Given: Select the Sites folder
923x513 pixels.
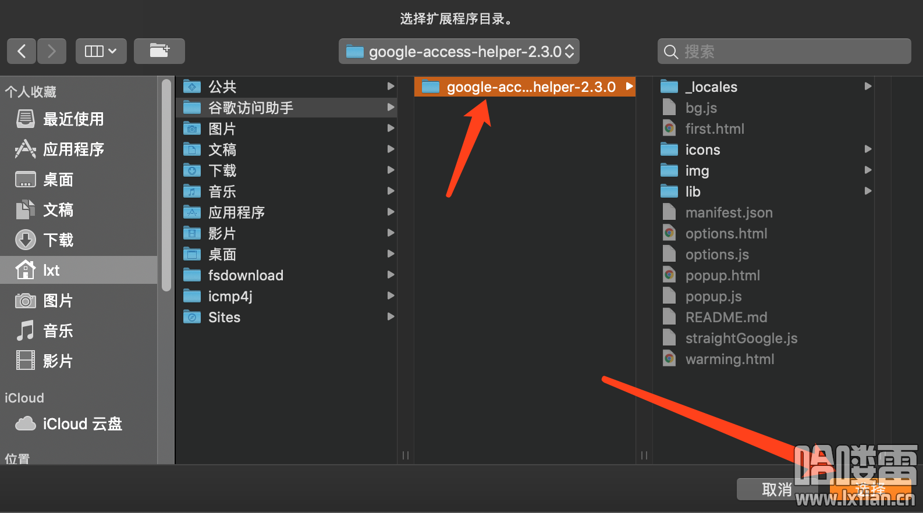Looking at the screenshot, I should (286, 317).
